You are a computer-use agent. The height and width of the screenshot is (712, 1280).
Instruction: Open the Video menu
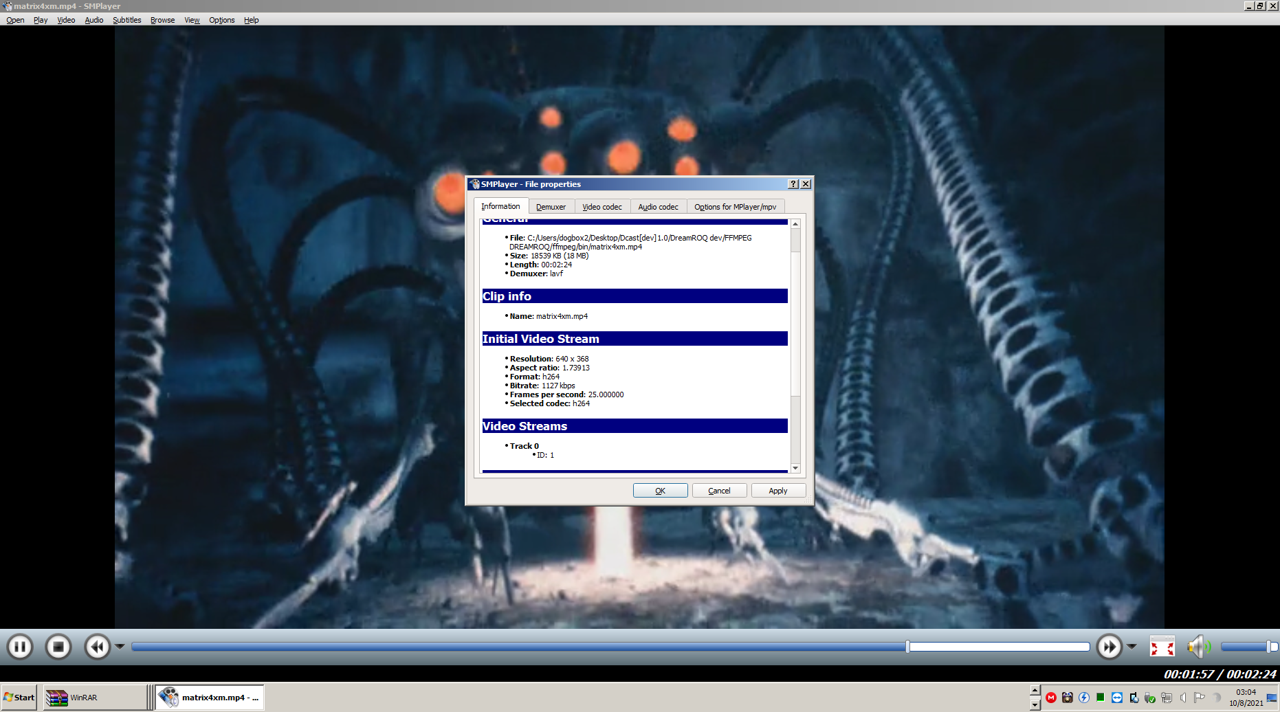66,20
